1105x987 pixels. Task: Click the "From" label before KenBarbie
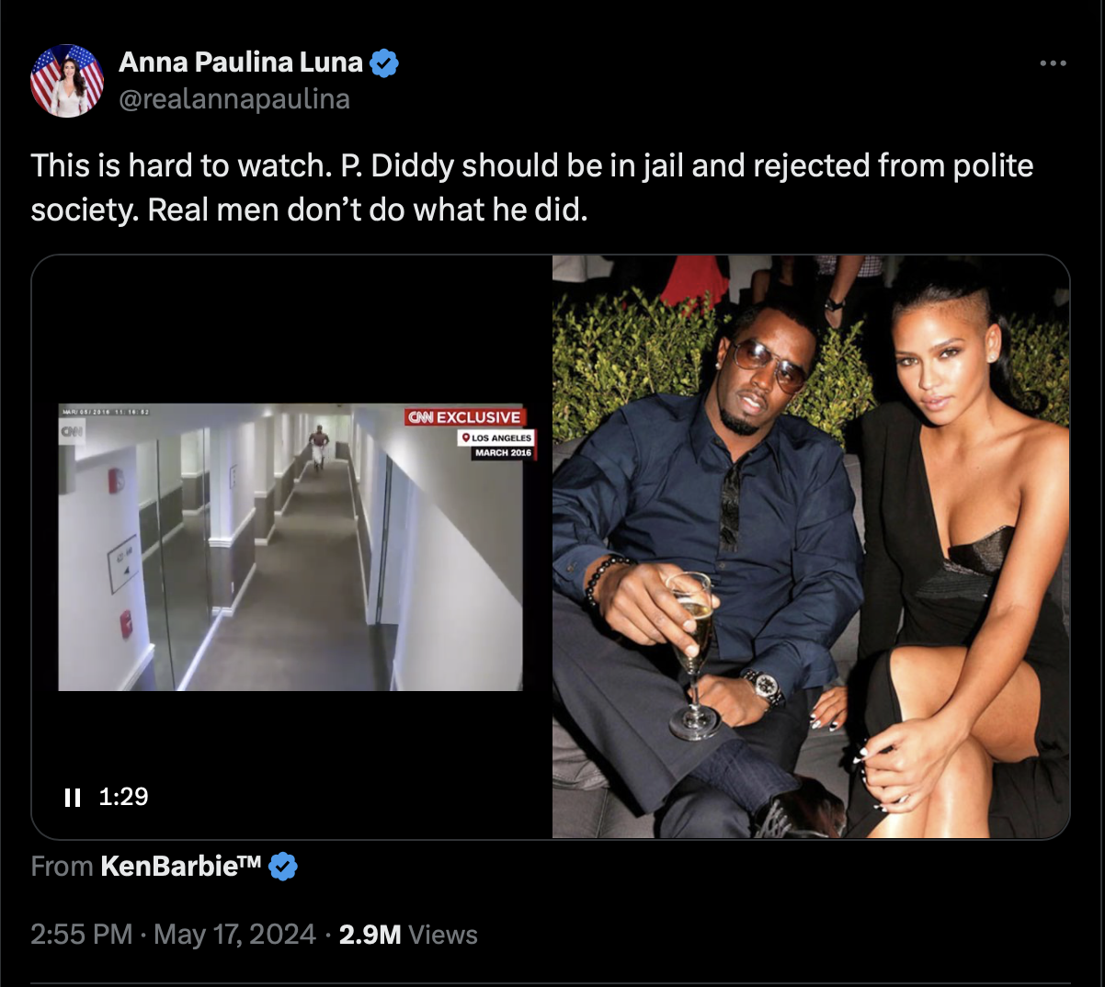[62, 866]
